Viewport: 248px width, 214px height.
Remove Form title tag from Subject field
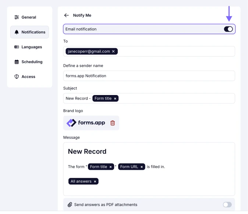pos(115,99)
